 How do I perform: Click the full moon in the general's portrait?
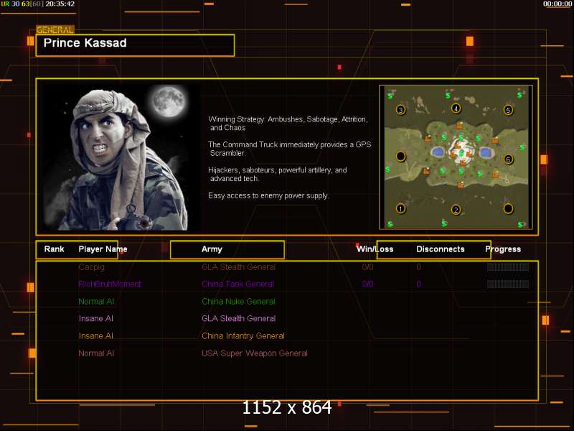coord(168,101)
